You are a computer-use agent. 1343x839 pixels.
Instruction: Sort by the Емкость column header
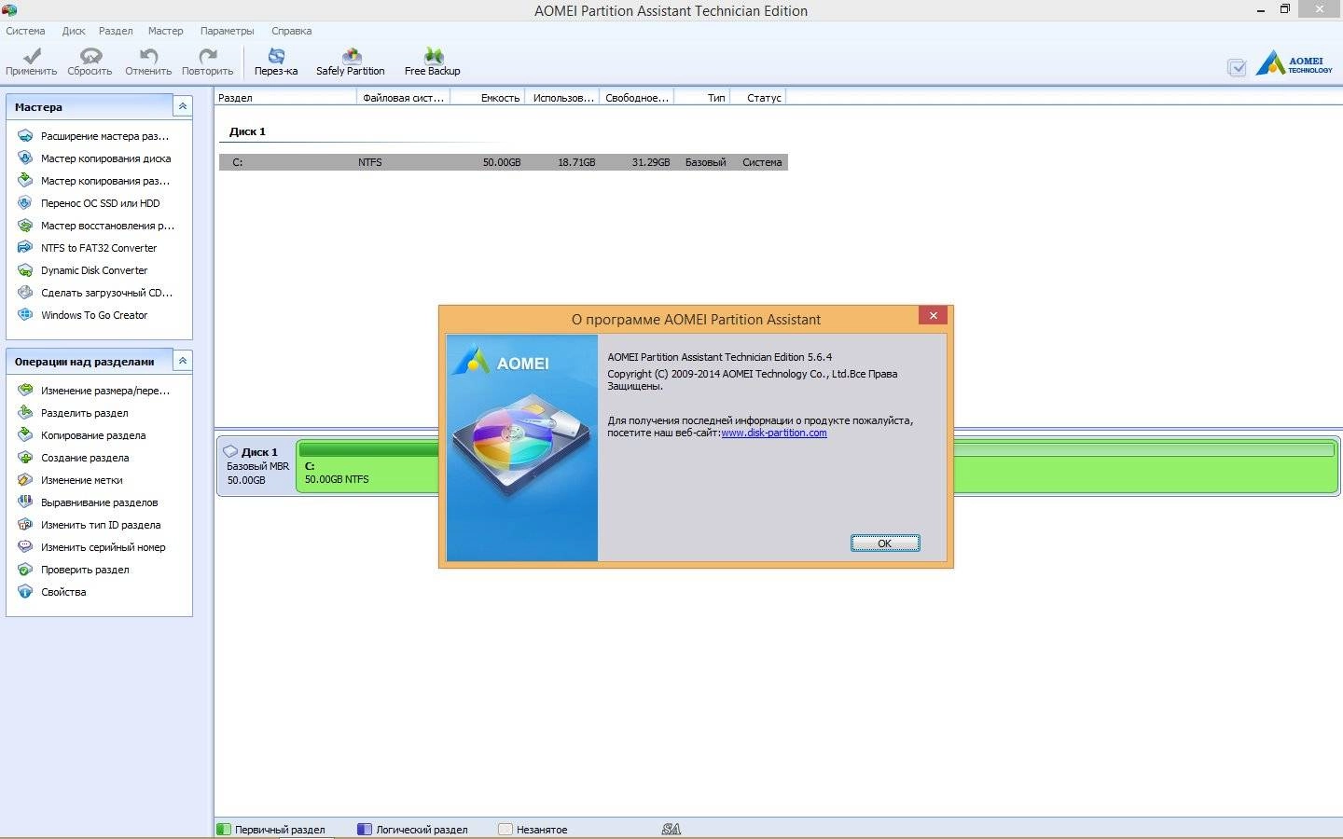coord(488,97)
